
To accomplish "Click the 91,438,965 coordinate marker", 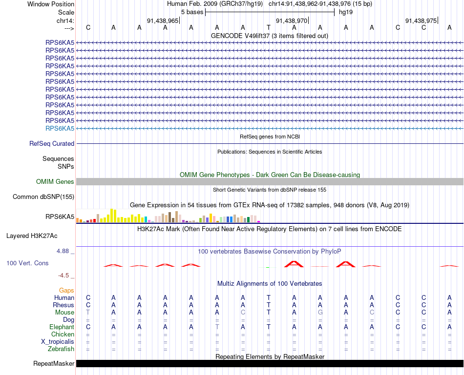I will point(163,20).
